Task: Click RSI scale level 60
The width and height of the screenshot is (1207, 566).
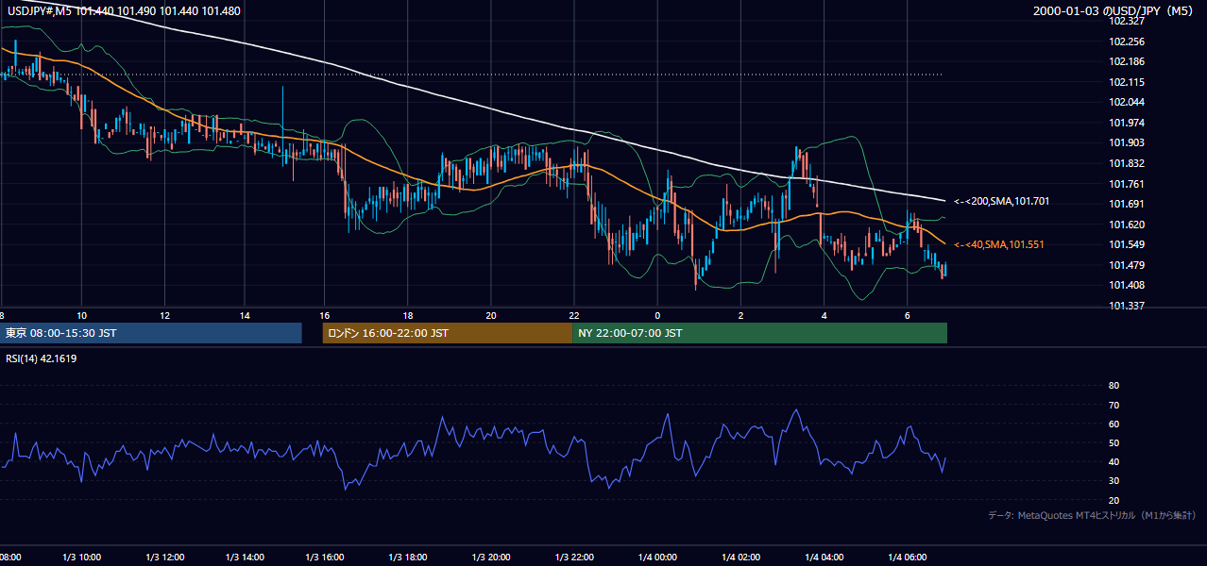Action: (x=1113, y=424)
